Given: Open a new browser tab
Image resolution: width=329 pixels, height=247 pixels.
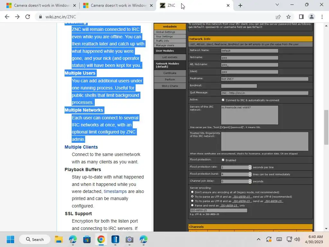Looking at the screenshot, I should click(x=240, y=5).
